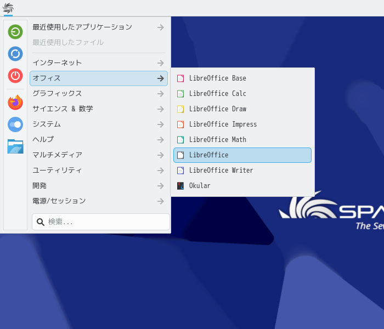Select the オフィス category

pos(98,78)
